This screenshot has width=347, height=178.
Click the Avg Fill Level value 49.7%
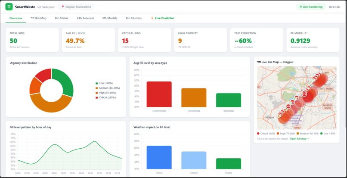click(x=75, y=41)
